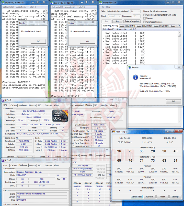
Task: Toggle the Aero Glass Interface checkbox
Action: pyautogui.click(x=144, y=22)
